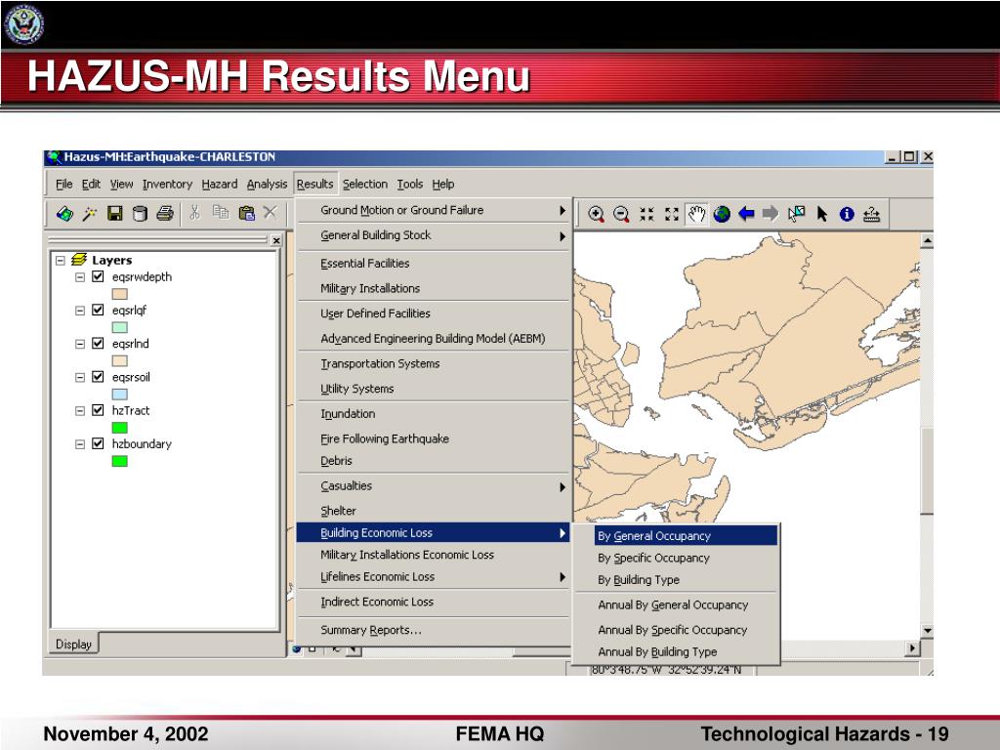Click the Cut scissors icon

click(x=194, y=213)
